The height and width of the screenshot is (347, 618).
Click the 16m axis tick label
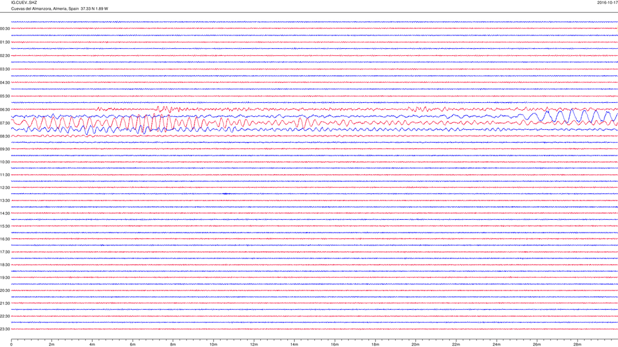tap(335, 344)
